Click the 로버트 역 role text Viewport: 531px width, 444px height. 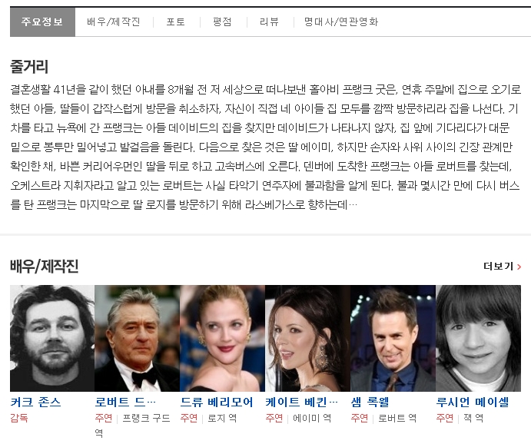(397, 419)
